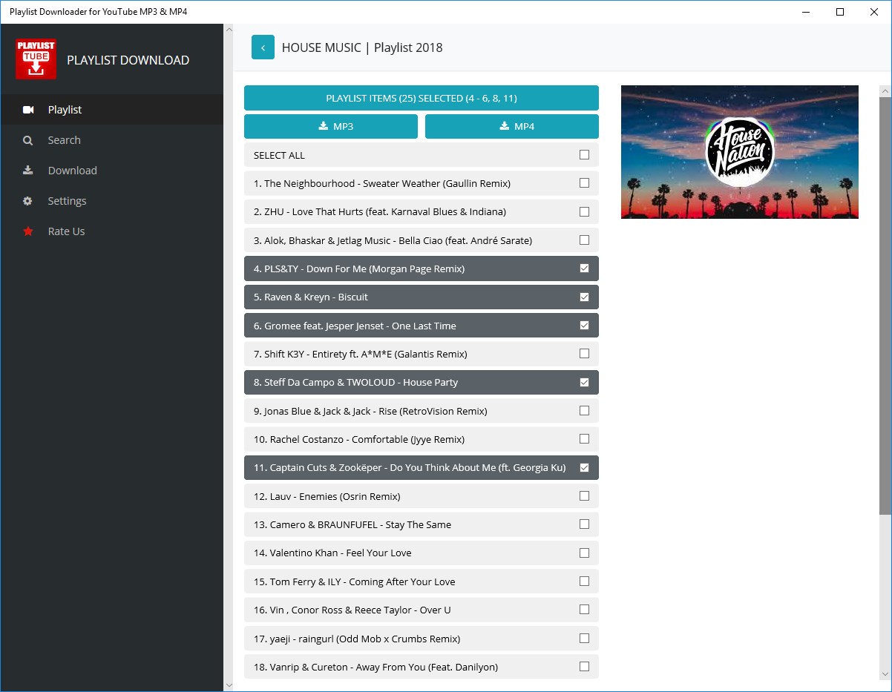Click row text "17. yaeji - raingurl"

357,639
